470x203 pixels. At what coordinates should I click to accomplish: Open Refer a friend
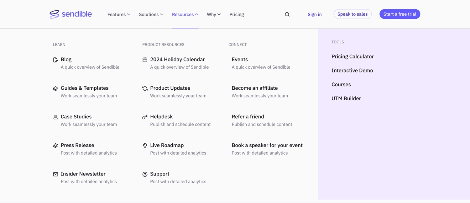click(248, 116)
